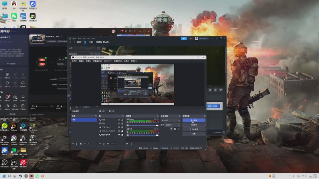
Task: Switch Steam library to grid view icon
Action: tap(98, 48)
